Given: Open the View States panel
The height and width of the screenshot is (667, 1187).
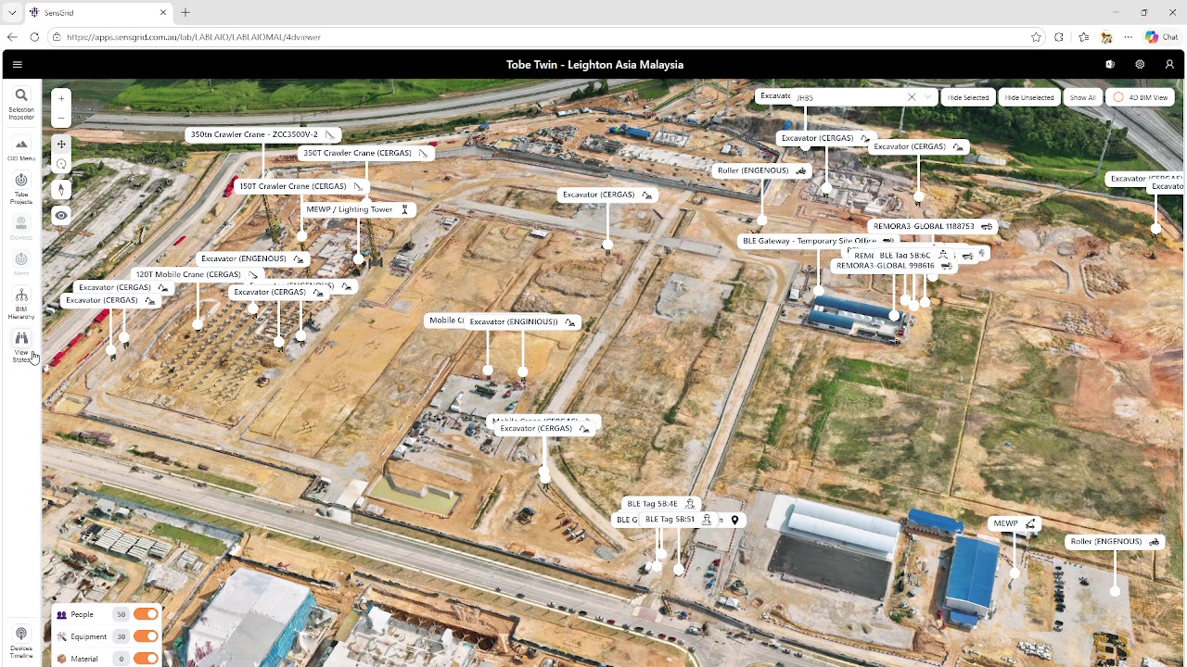Looking at the screenshot, I should tap(21, 346).
